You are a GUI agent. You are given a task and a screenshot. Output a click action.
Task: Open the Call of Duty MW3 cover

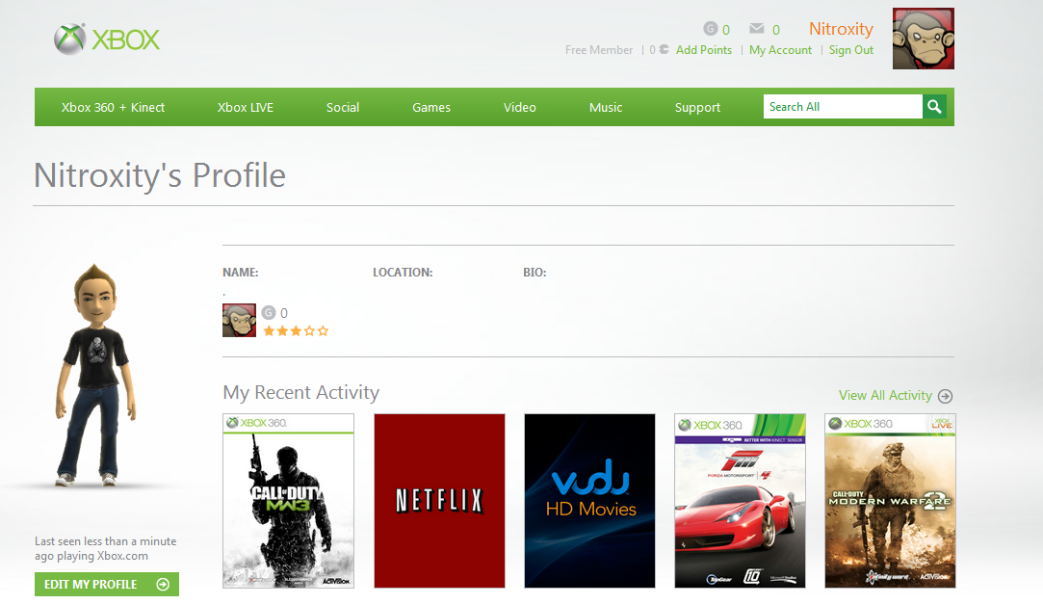288,501
